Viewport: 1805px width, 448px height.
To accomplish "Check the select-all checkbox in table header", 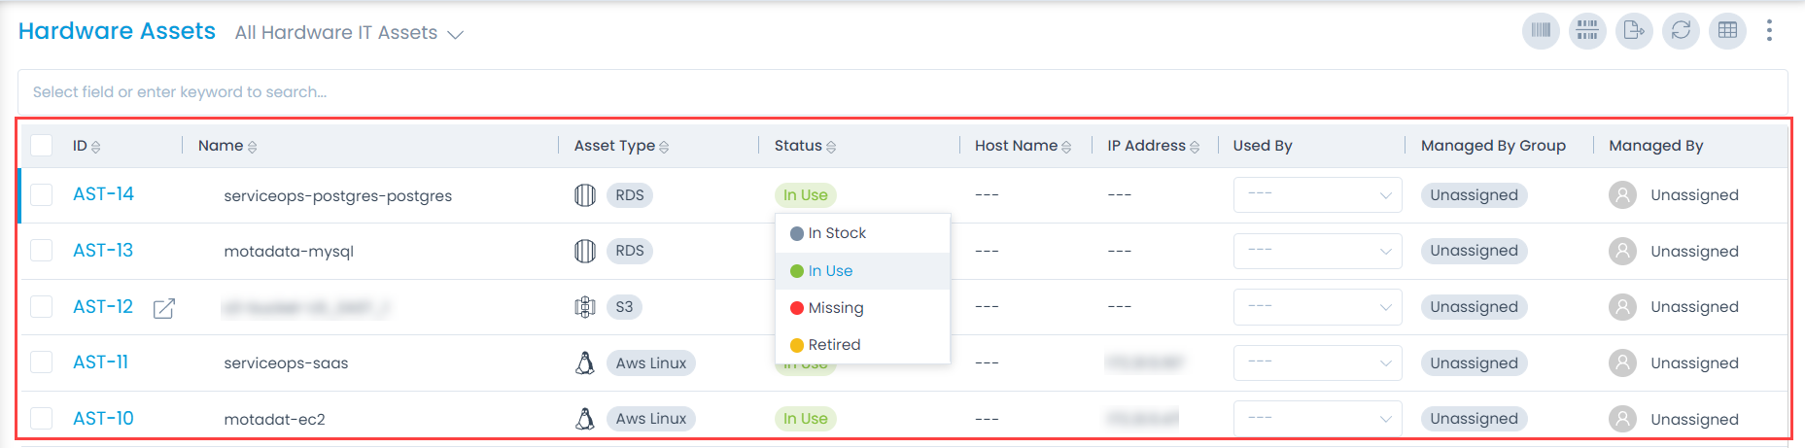I will [42, 146].
